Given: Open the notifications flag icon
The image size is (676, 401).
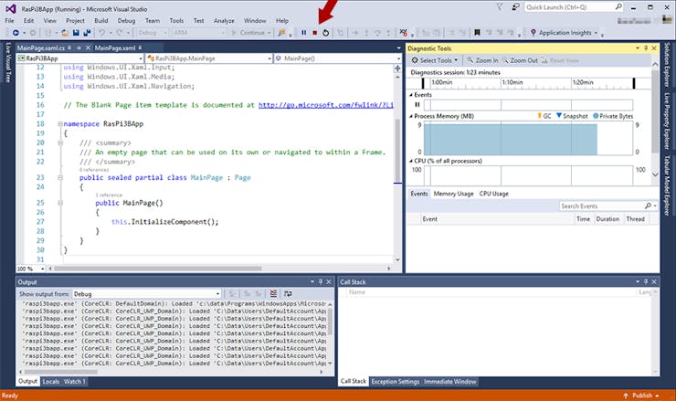Looking at the screenshot, I should [500, 7].
